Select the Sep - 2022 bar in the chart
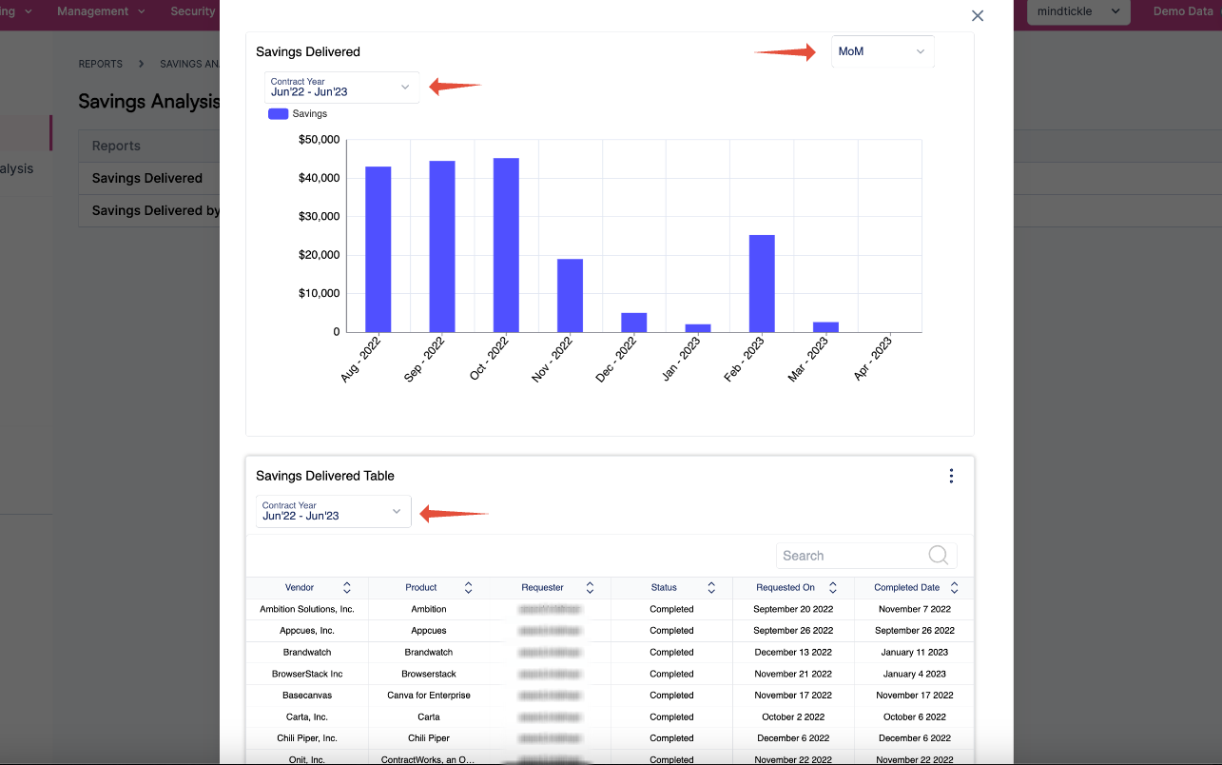Viewport: 1222px width, 765px height. click(442, 246)
